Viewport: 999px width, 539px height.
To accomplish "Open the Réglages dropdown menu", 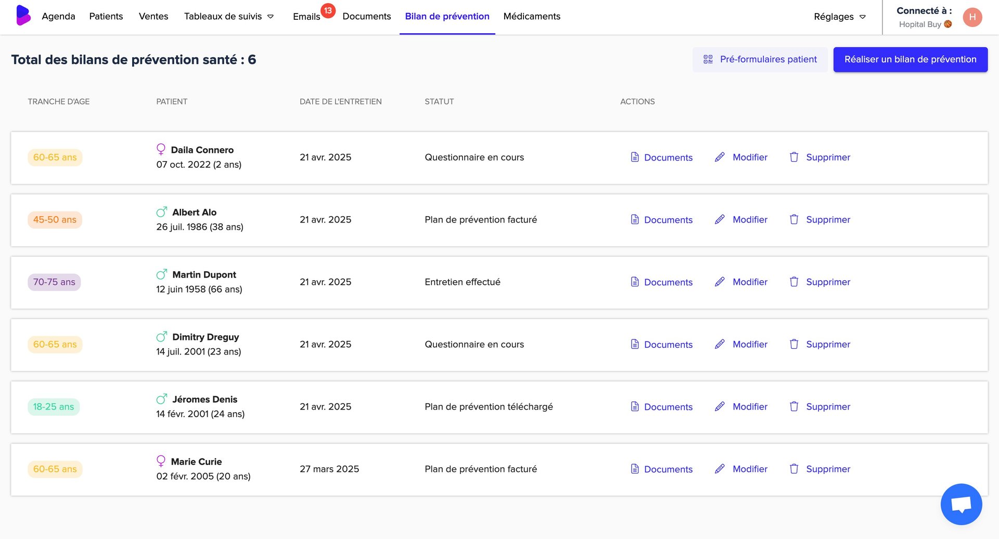I will (839, 17).
